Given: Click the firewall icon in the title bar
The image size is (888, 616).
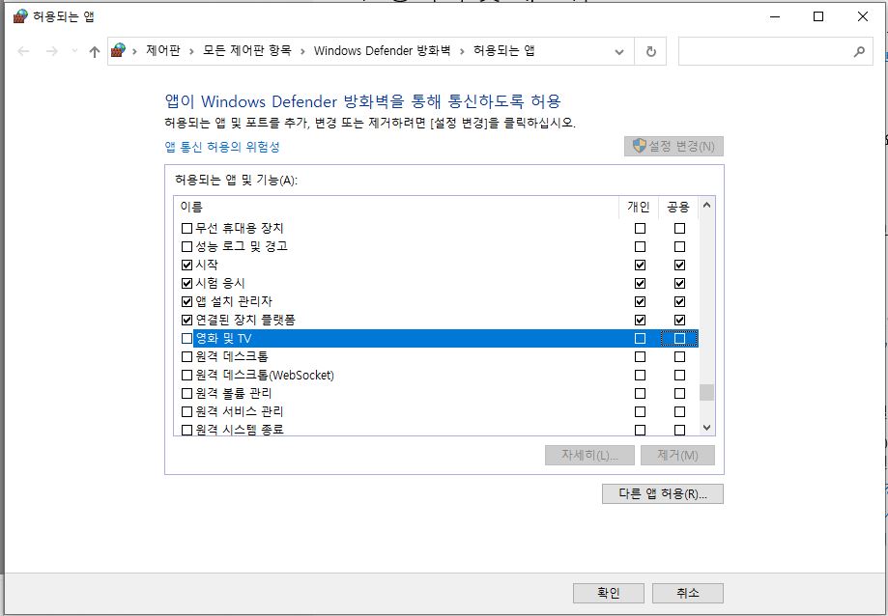Looking at the screenshot, I should (20, 16).
